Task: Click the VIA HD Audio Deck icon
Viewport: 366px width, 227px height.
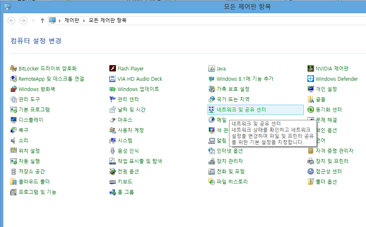Action: click(113, 79)
